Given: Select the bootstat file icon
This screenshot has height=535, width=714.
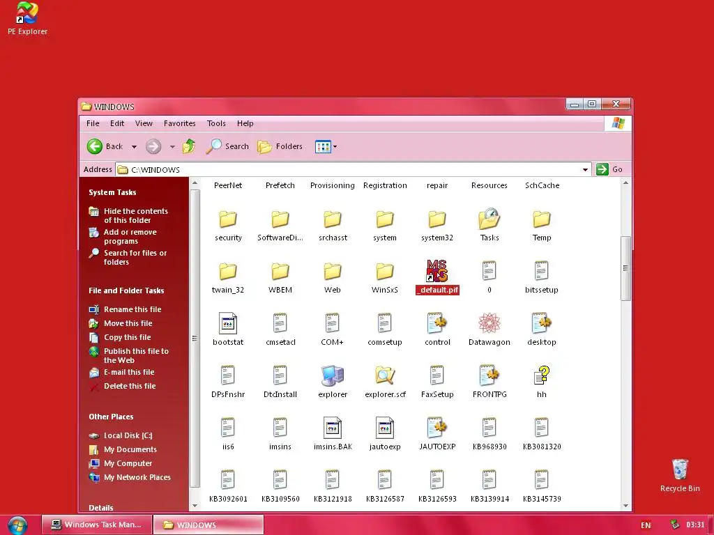Looking at the screenshot, I should 228,323.
